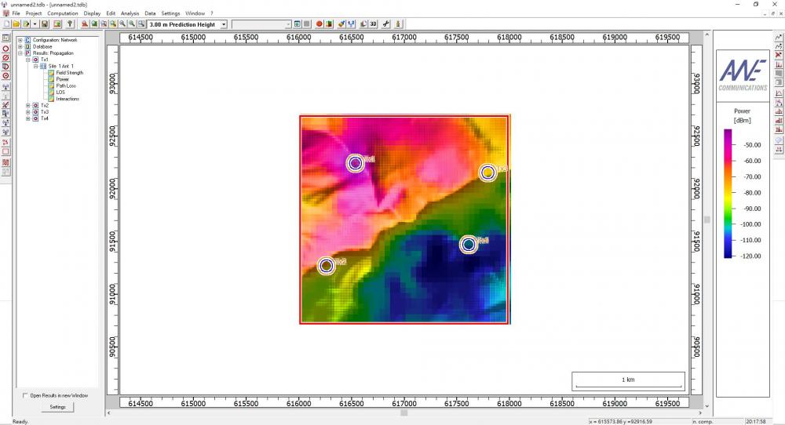The image size is (785, 425).
Task: Select LOS result in tree
Action: point(60,92)
